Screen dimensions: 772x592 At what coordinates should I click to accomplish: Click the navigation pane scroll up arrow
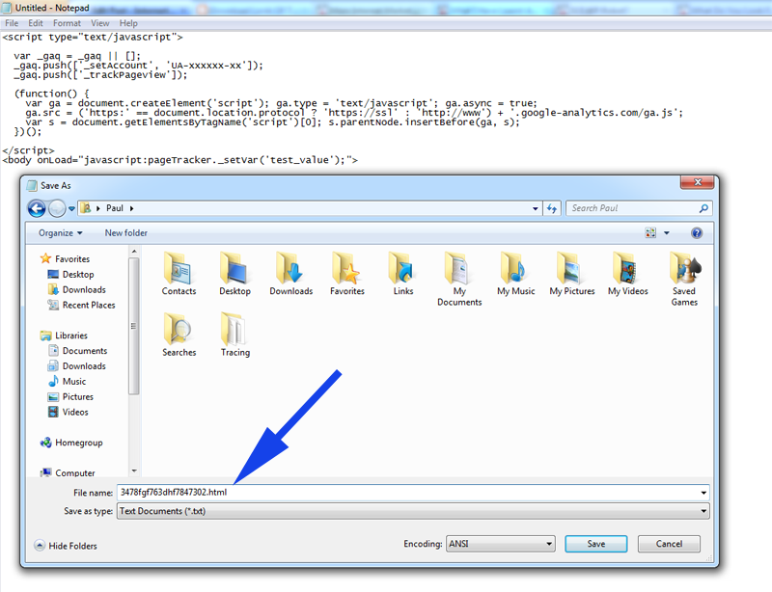pyautogui.click(x=134, y=252)
